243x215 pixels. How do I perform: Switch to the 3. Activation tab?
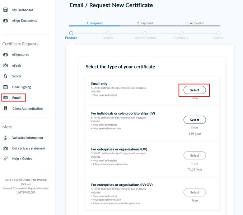[x=195, y=23]
